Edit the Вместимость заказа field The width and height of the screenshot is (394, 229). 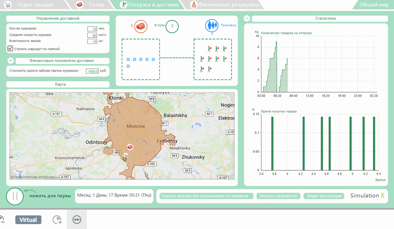point(92,41)
